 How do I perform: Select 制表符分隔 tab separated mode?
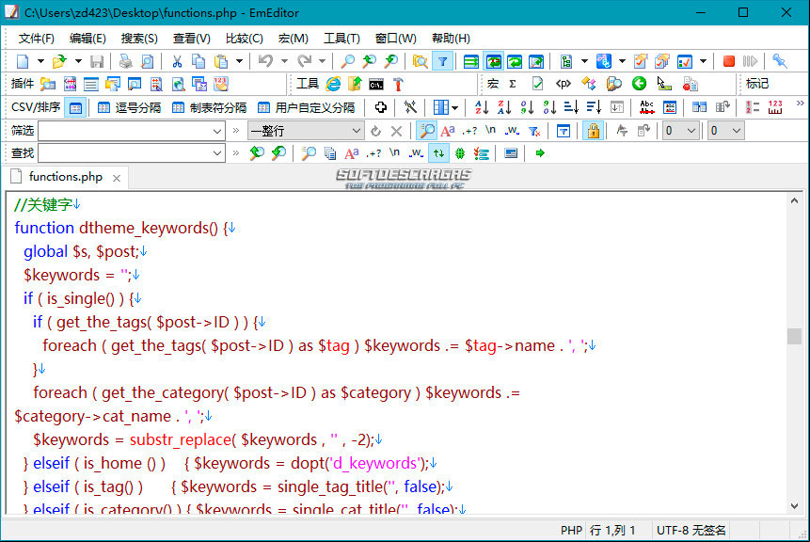click(209, 107)
